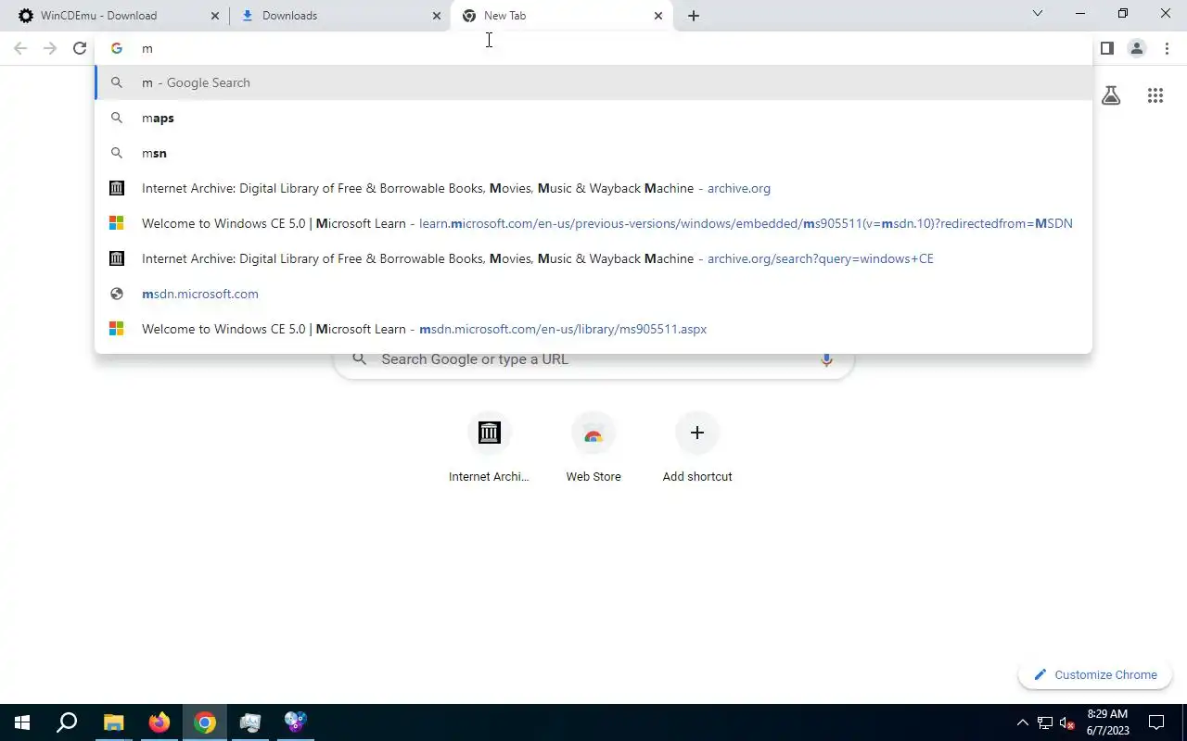Close the New Tab tab
The height and width of the screenshot is (741, 1187).
coord(658,16)
